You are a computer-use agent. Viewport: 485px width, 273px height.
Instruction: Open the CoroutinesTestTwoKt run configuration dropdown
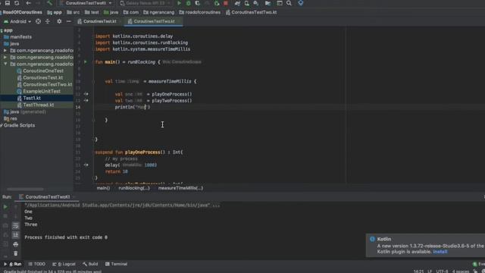coord(86,3)
